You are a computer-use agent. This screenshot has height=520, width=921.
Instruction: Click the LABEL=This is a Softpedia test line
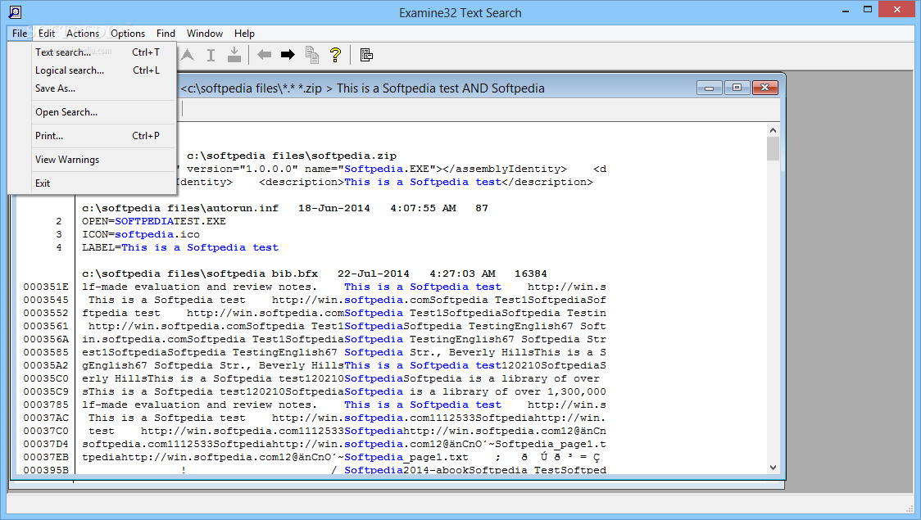180,247
